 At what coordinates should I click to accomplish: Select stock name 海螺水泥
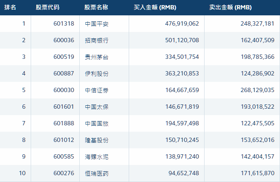coord(97,156)
